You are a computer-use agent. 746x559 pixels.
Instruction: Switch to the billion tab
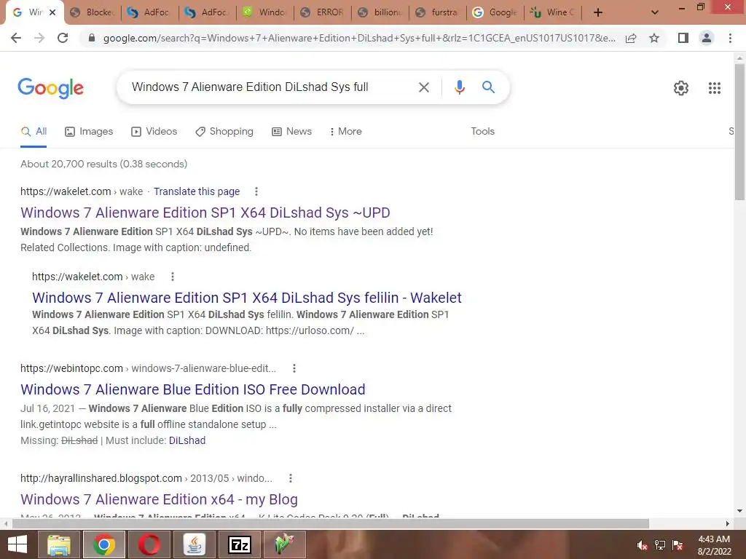tap(380, 12)
